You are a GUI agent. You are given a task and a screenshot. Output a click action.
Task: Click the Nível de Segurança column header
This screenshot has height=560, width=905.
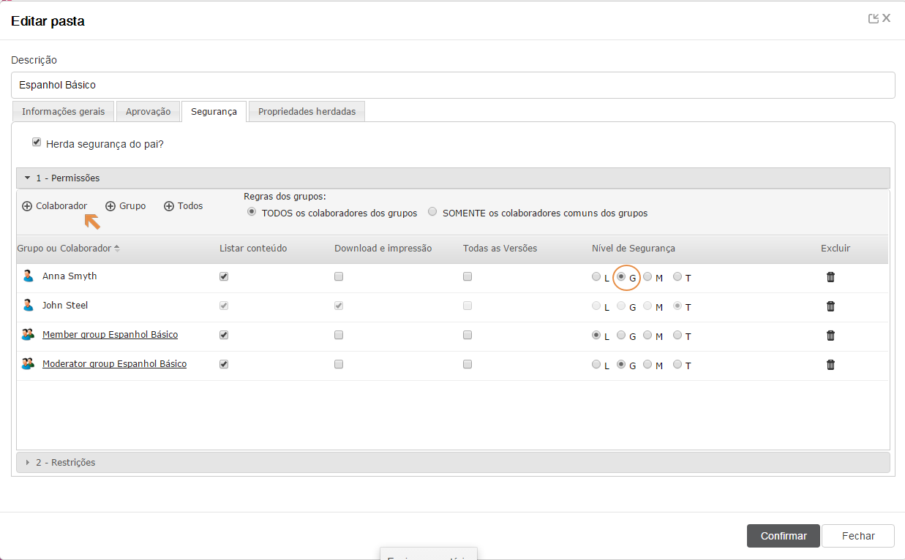634,249
